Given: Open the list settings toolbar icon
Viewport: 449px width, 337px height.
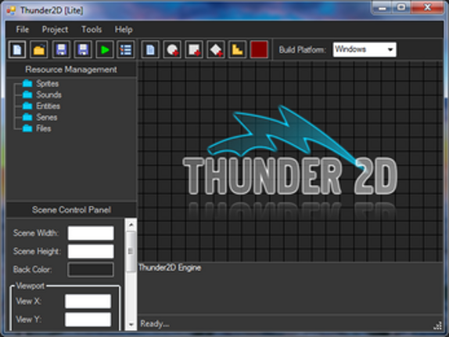Looking at the screenshot, I should 126,49.
